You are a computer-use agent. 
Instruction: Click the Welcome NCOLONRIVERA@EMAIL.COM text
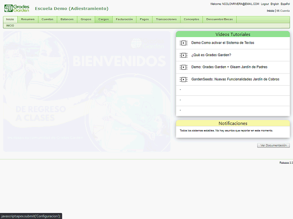235,4
